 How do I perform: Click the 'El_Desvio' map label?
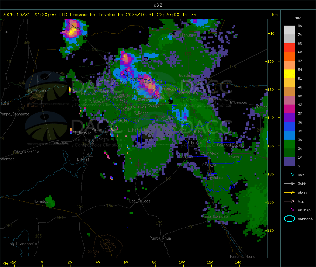[x=82, y=133]
